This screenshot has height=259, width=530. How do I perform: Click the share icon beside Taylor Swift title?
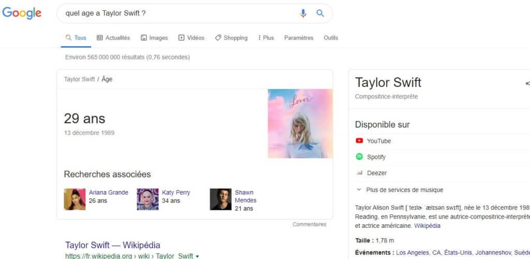click(527, 83)
